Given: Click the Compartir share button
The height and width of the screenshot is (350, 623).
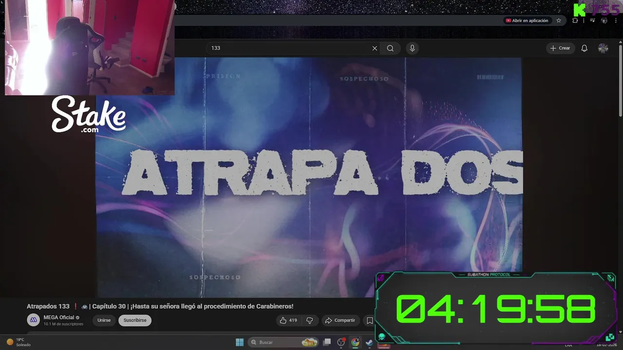Looking at the screenshot, I should [340, 320].
